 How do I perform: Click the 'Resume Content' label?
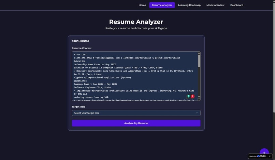(82, 48)
